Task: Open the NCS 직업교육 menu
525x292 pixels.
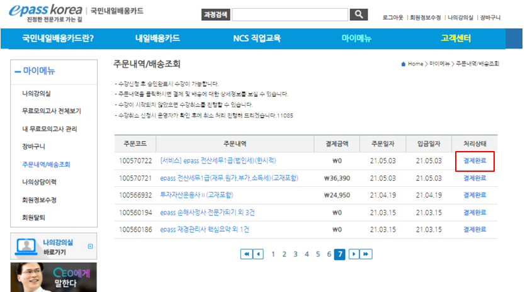Action: click(257, 38)
